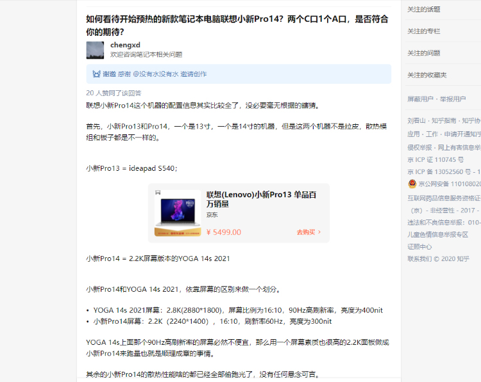Screen dimensions: 481x382
Task: Open the question title about 小新Pro14
Action: [x=237, y=26]
